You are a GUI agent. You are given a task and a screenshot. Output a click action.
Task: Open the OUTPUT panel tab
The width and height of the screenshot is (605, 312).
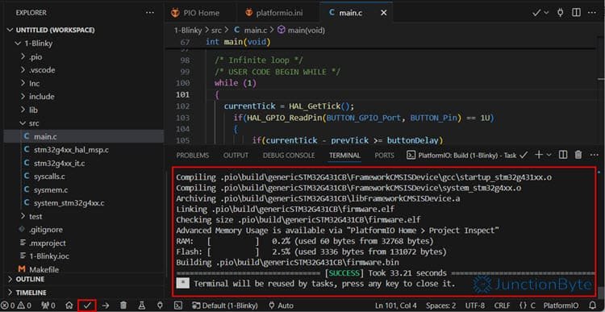coord(236,155)
